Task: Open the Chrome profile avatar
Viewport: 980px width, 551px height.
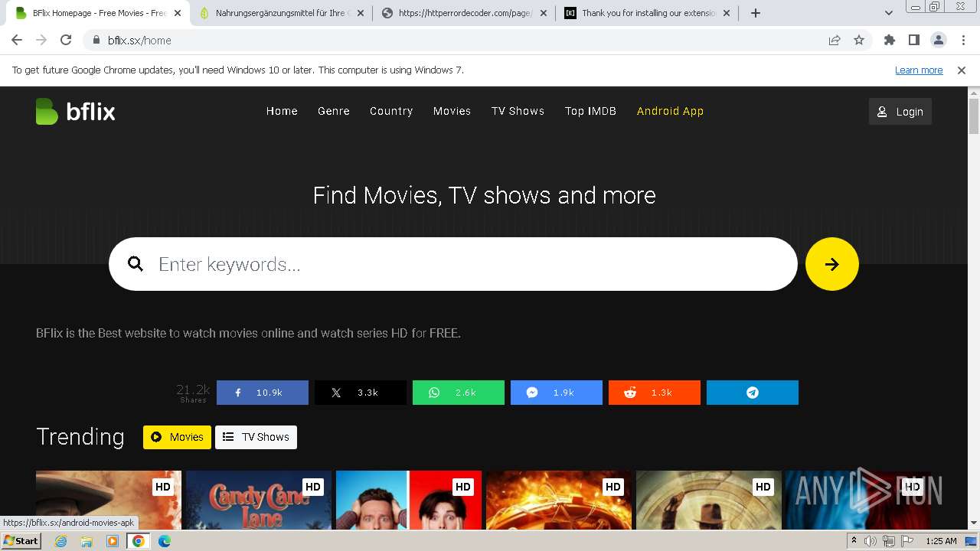Action: (939, 40)
